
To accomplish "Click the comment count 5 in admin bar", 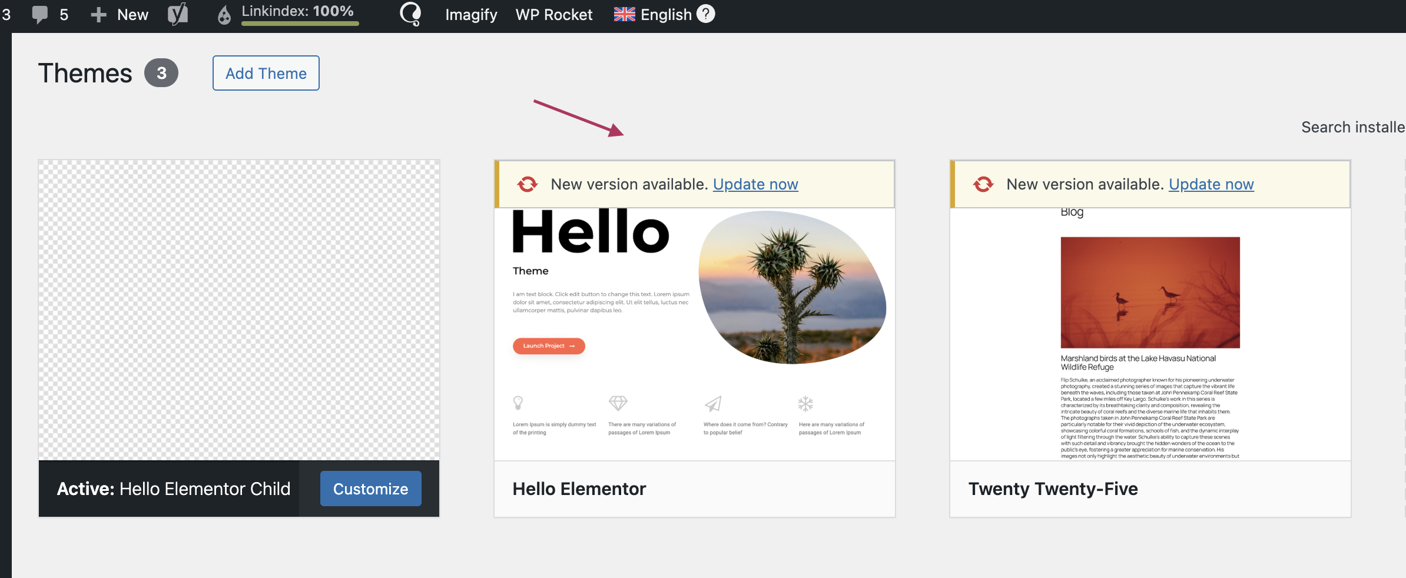I will pyautogui.click(x=64, y=15).
